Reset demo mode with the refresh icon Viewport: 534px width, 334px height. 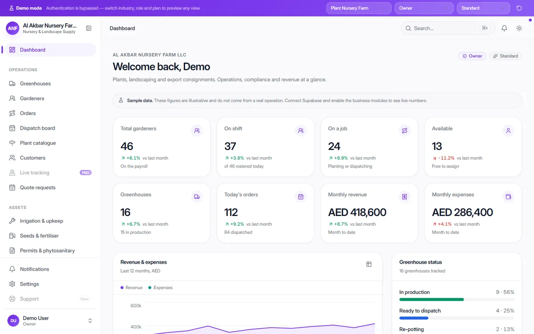519,8
